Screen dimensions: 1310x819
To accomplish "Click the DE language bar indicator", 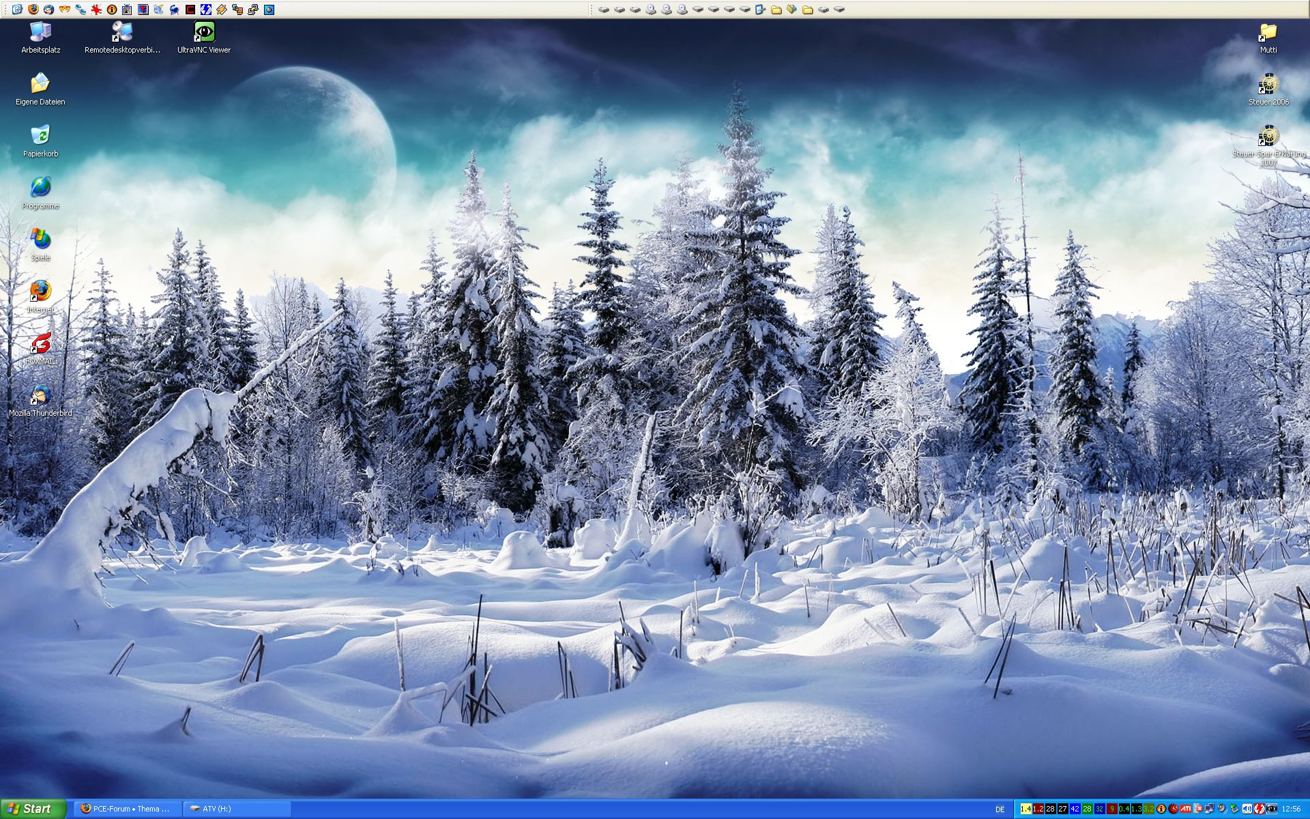I will (1000, 809).
